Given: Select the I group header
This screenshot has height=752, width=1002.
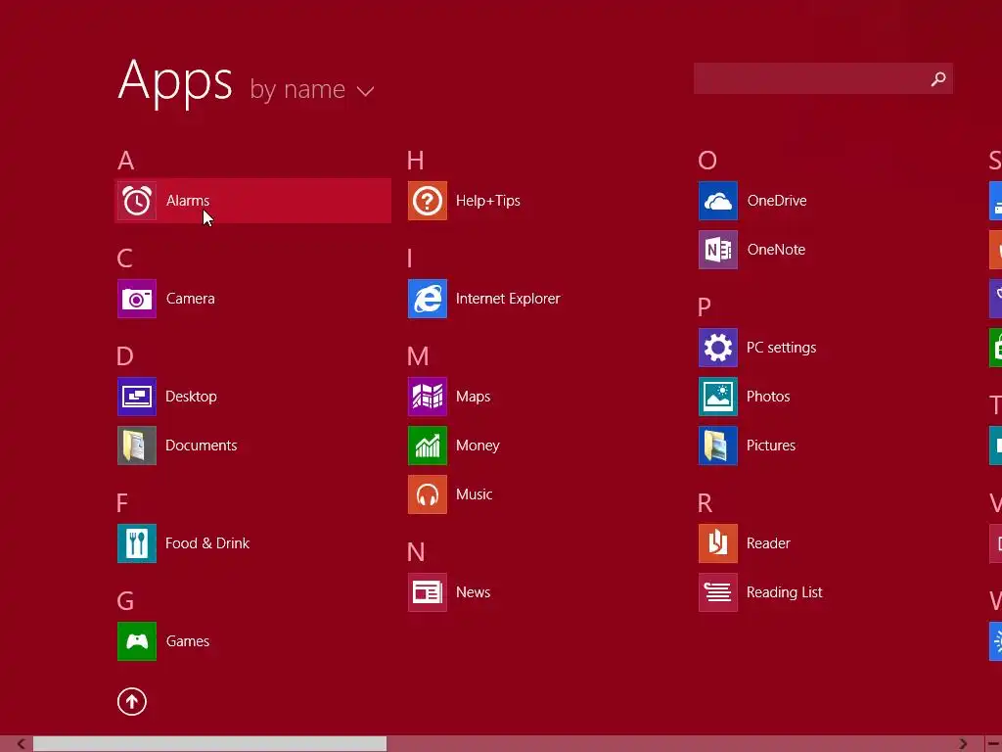Looking at the screenshot, I should [410, 258].
